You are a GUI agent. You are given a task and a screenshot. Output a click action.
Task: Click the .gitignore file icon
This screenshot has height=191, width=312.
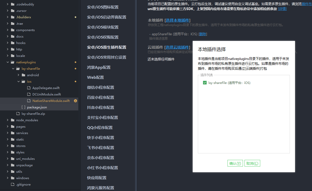click(x=12, y=185)
